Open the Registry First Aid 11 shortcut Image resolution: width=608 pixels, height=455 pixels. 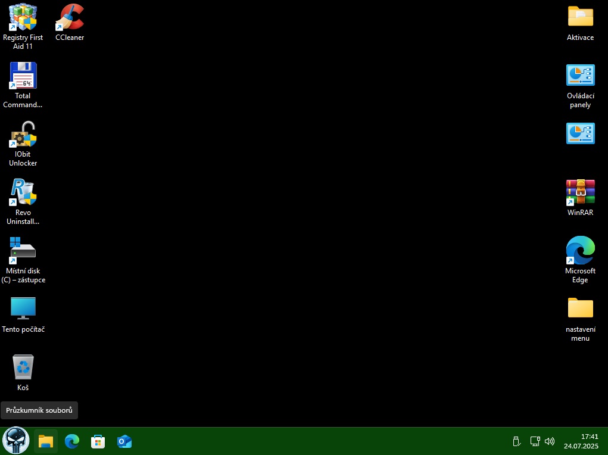tap(23, 18)
